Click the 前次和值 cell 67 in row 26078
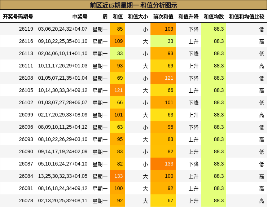This screenshot has height=207, width=267. 163,201
